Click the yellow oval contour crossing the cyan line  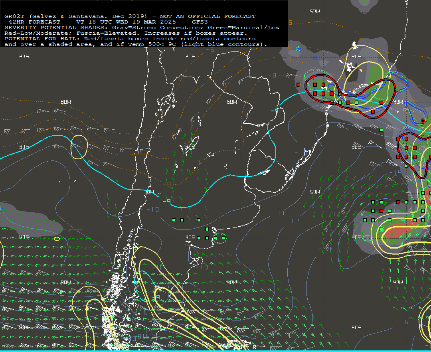[x=79, y=147]
